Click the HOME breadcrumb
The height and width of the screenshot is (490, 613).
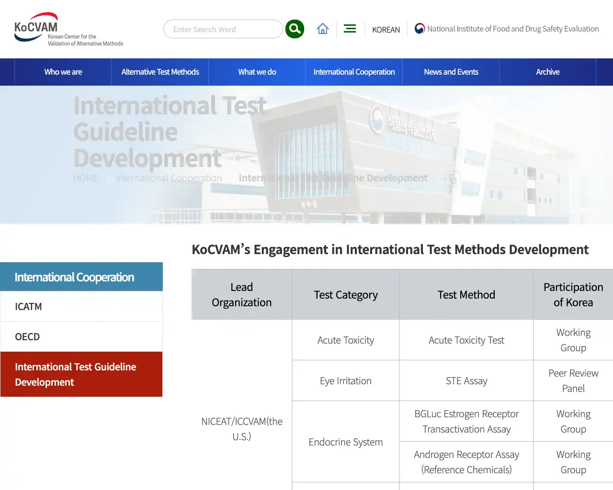pyautogui.click(x=86, y=178)
